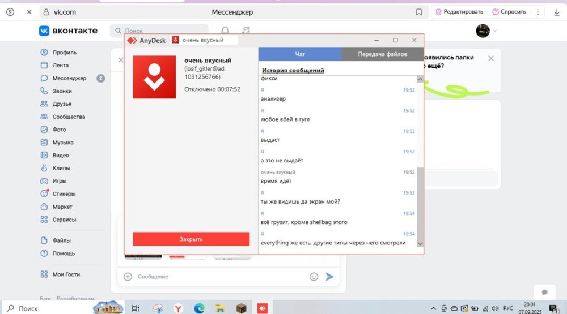Click the Маркет bag icon
This screenshot has width=567, height=314.
[x=44, y=207]
